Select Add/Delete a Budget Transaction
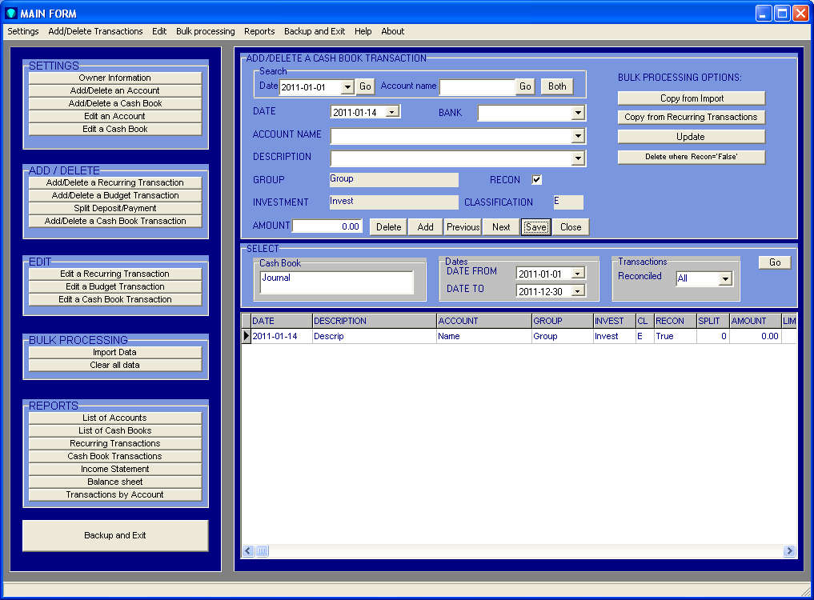814x600 pixels. pos(114,194)
